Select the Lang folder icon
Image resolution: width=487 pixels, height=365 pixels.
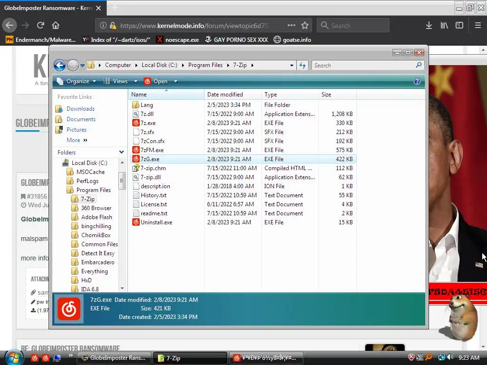pyautogui.click(x=136, y=105)
